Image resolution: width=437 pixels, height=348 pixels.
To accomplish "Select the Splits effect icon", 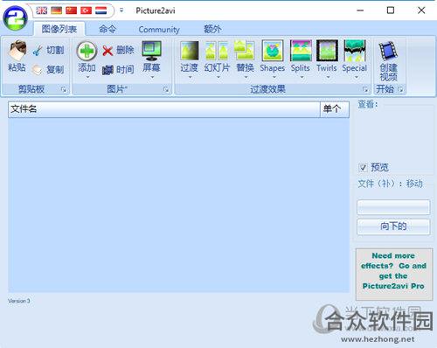I will 301,51.
